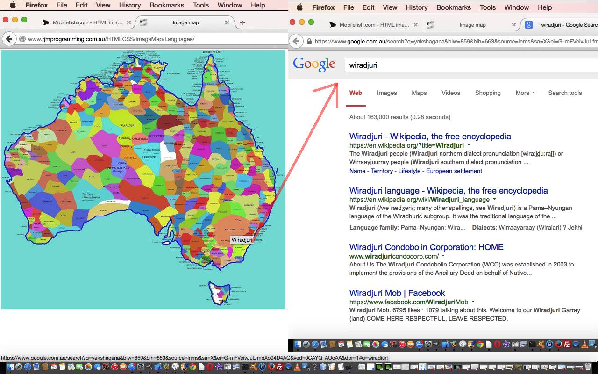This screenshot has height=374, width=598.
Task: Open dropdown arrow beside facebook.com/WiradjuriMob URL
Action: (473, 302)
